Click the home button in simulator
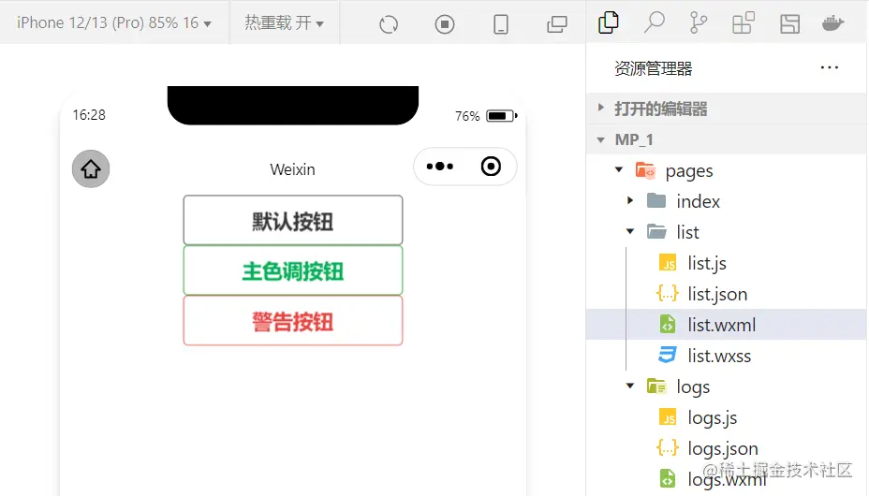Image resolution: width=869 pixels, height=496 pixels. point(91,168)
